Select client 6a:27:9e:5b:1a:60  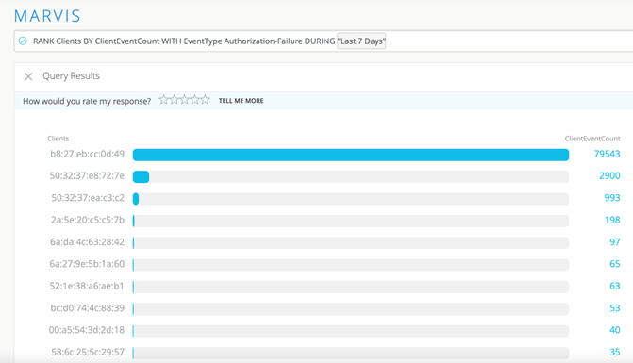(x=87, y=264)
